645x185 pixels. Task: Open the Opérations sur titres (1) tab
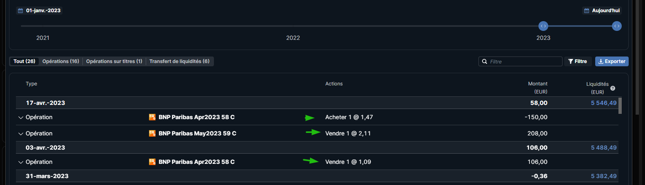coord(114,61)
